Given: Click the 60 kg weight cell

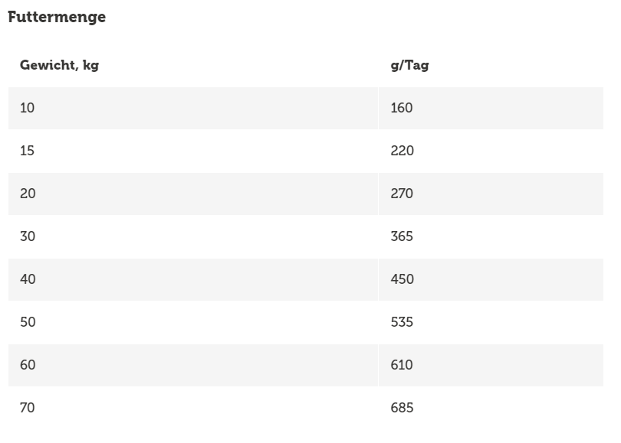Looking at the screenshot, I should coord(28,365).
